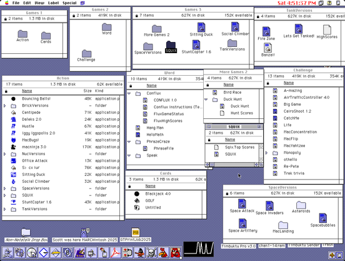Viewport: 345px width, 261px height.
Task: Open the Edit menu
Action: click(x=27, y=3)
